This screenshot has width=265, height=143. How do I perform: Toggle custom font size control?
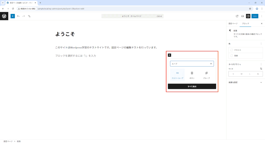(261, 69)
